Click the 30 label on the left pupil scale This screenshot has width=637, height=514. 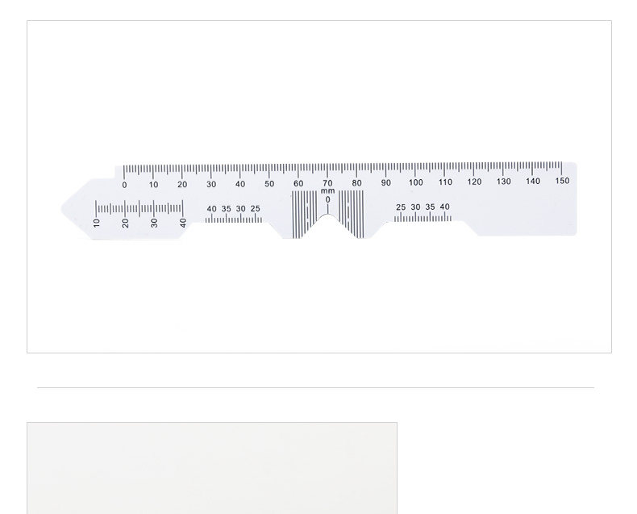pyautogui.click(x=240, y=209)
